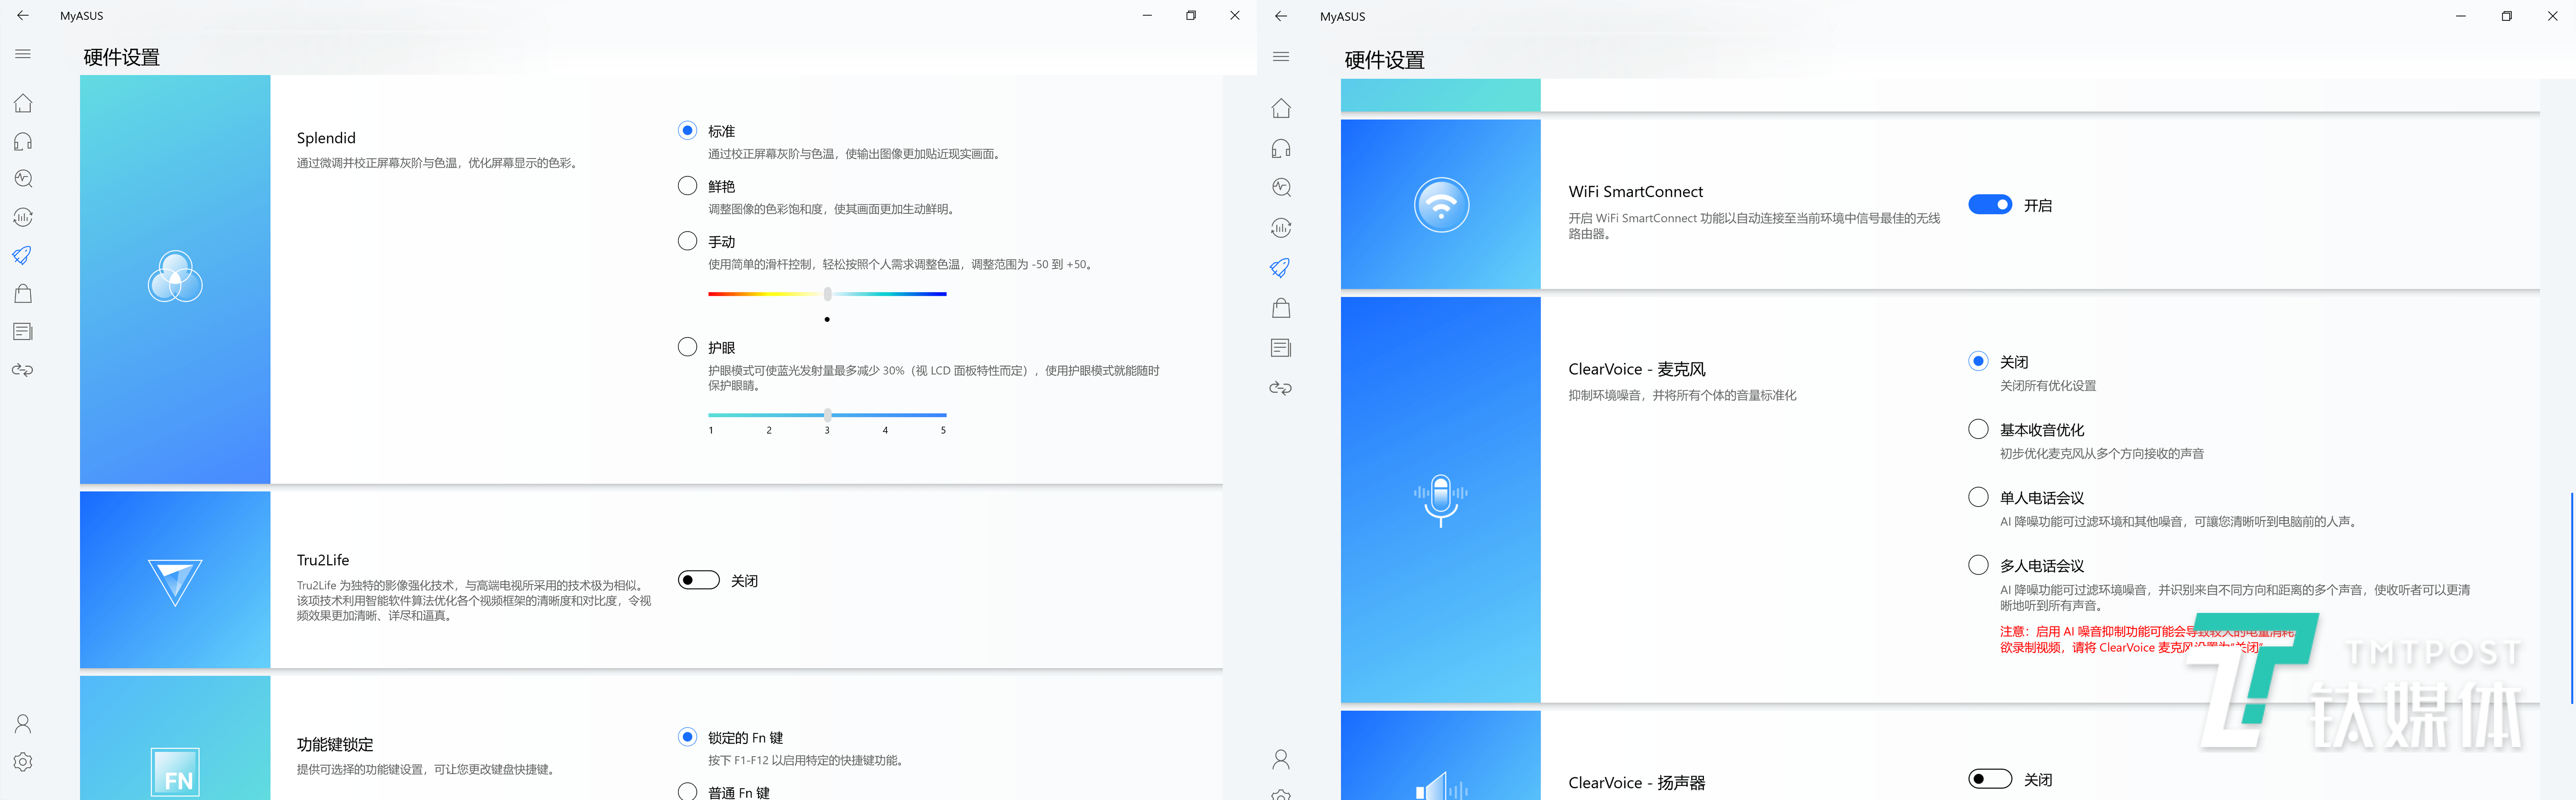2576x800 pixels.
Task: Select Splendid 标准 mode radio button
Action: point(687,130)
